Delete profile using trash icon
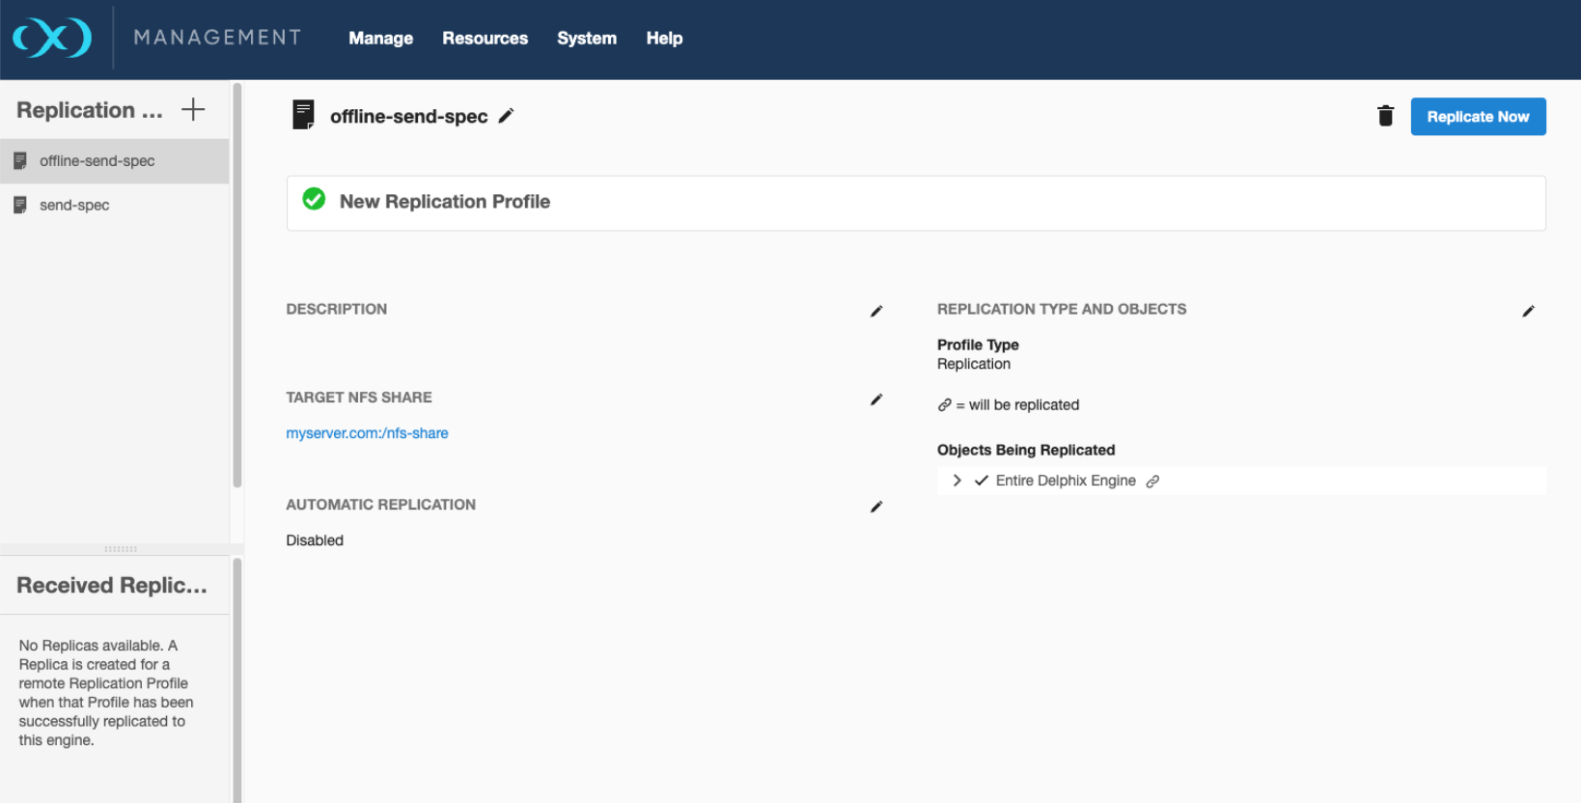This screenshot has height=803, width=1581. click(x=1385, y=117)
